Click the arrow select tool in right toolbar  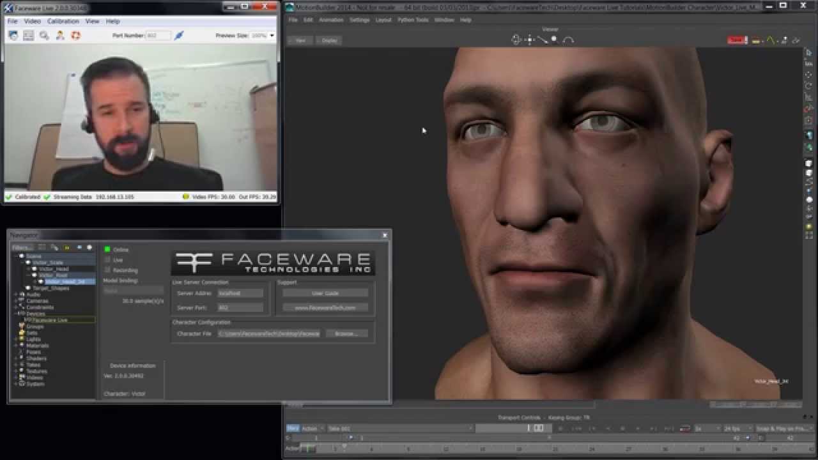(809, 52)
